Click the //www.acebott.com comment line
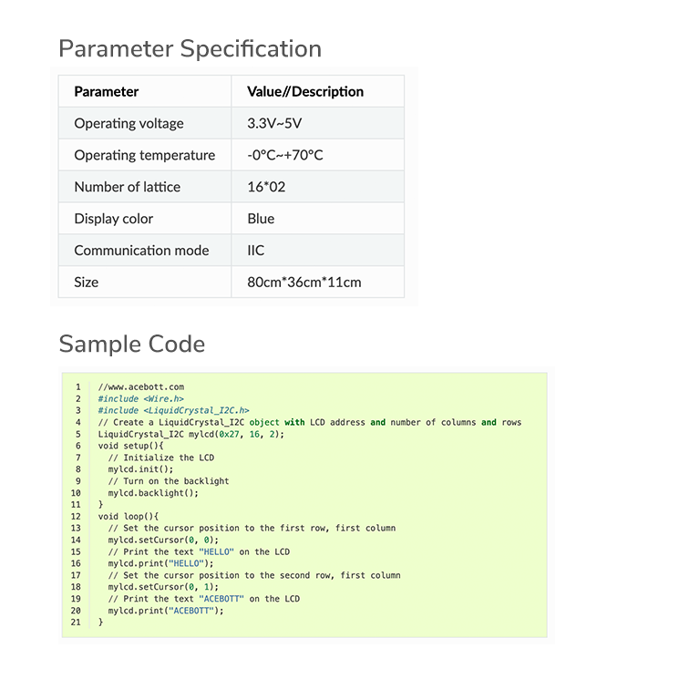 tap(141, 387)
